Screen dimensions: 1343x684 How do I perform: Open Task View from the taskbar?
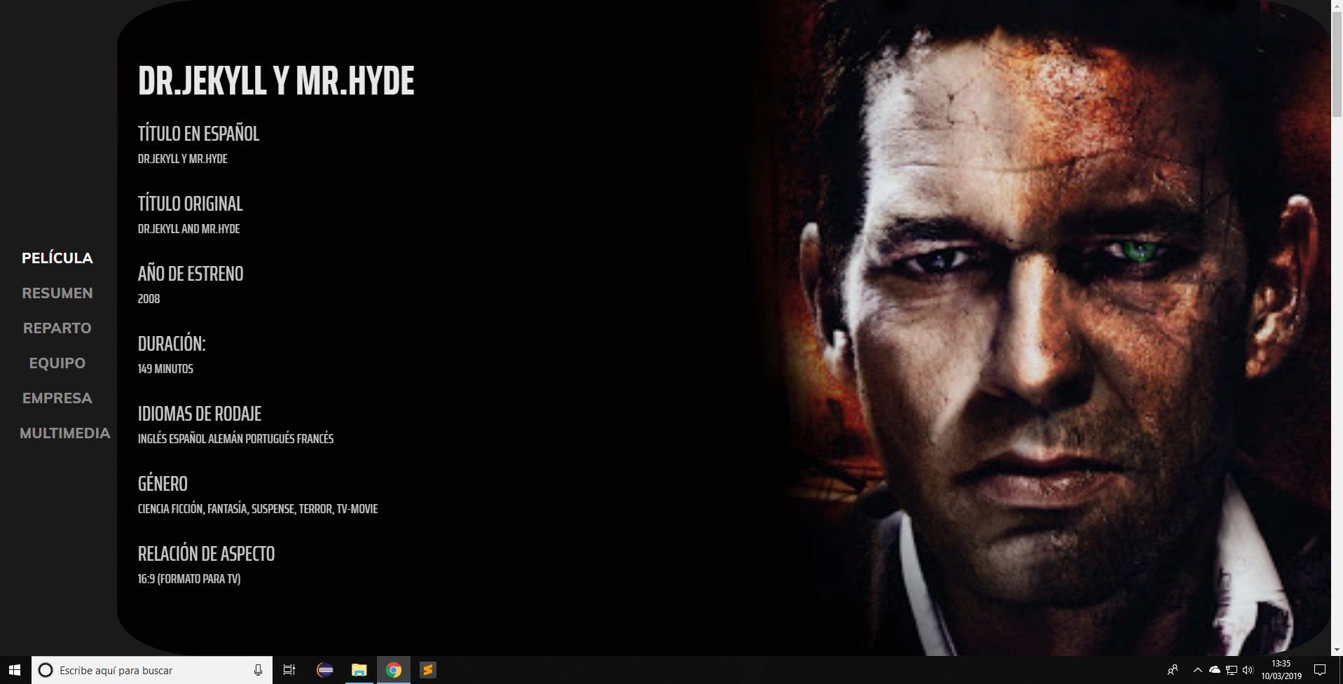click(289, 670)
